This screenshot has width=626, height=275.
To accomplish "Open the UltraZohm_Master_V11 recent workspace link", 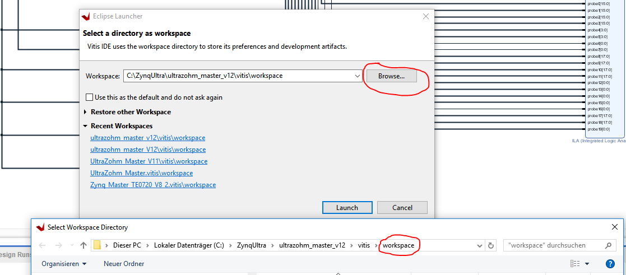I will 149,161.
